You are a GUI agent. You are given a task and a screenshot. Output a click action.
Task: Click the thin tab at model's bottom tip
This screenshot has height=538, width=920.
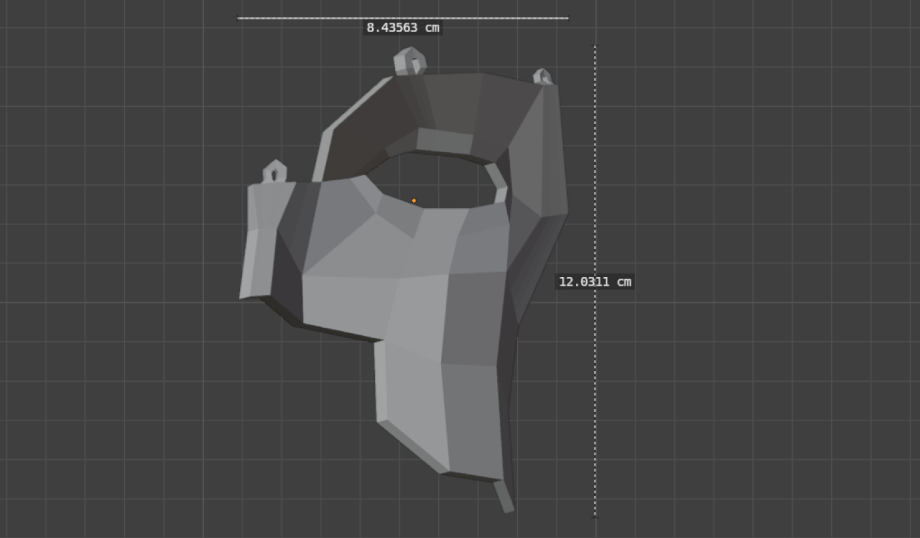pyautogui.click(x=504, y=497)
